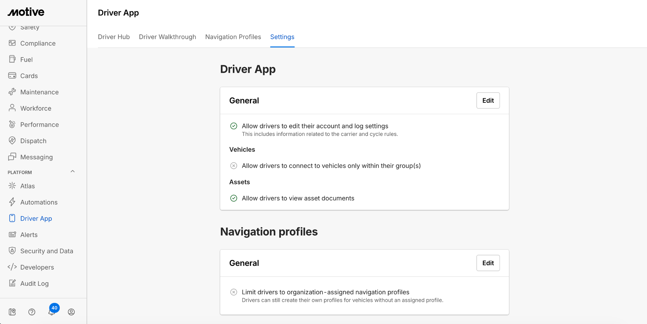Open Messaging from the sidebar

point(37,157)
